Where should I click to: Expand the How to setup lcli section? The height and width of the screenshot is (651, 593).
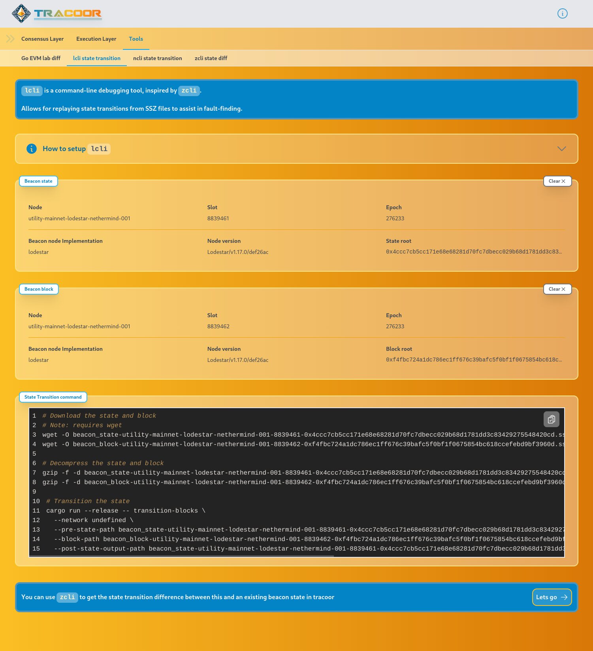point(561,149)
